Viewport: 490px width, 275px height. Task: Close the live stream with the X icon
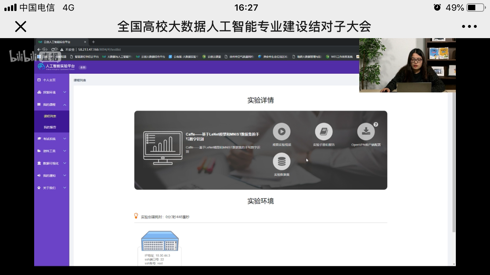[x=21, y=26]
